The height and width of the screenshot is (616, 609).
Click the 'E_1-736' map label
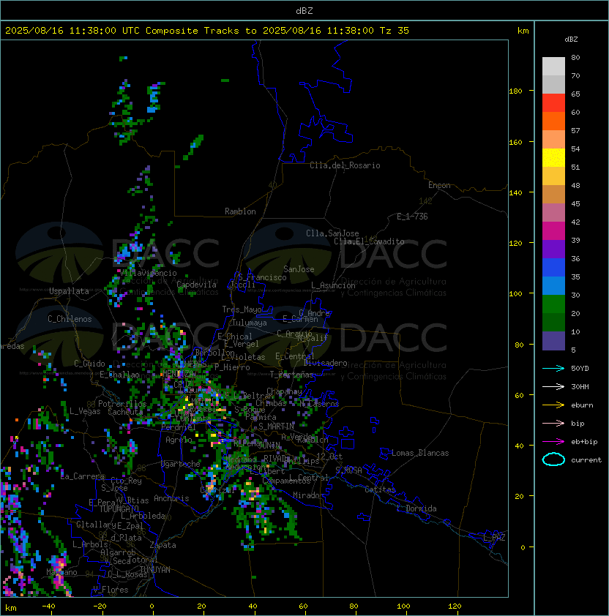click(412, 217)
